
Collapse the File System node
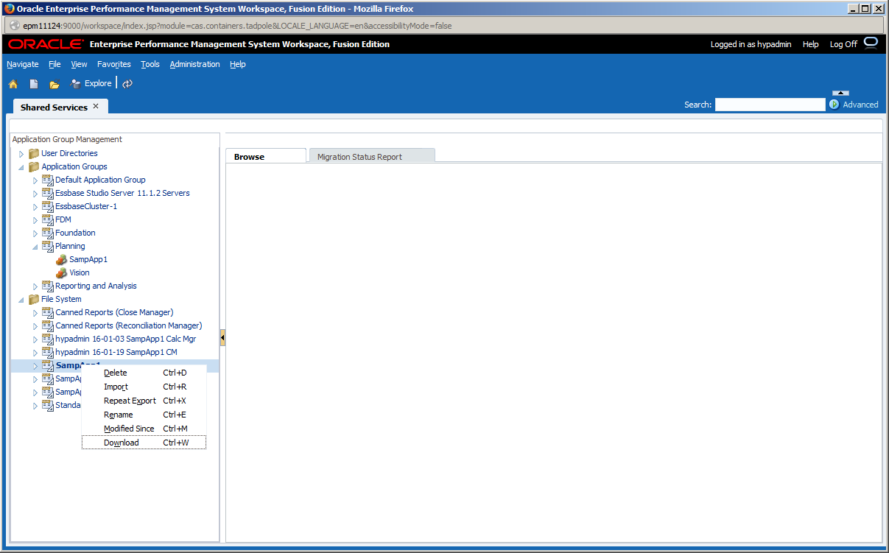[21, 300]
